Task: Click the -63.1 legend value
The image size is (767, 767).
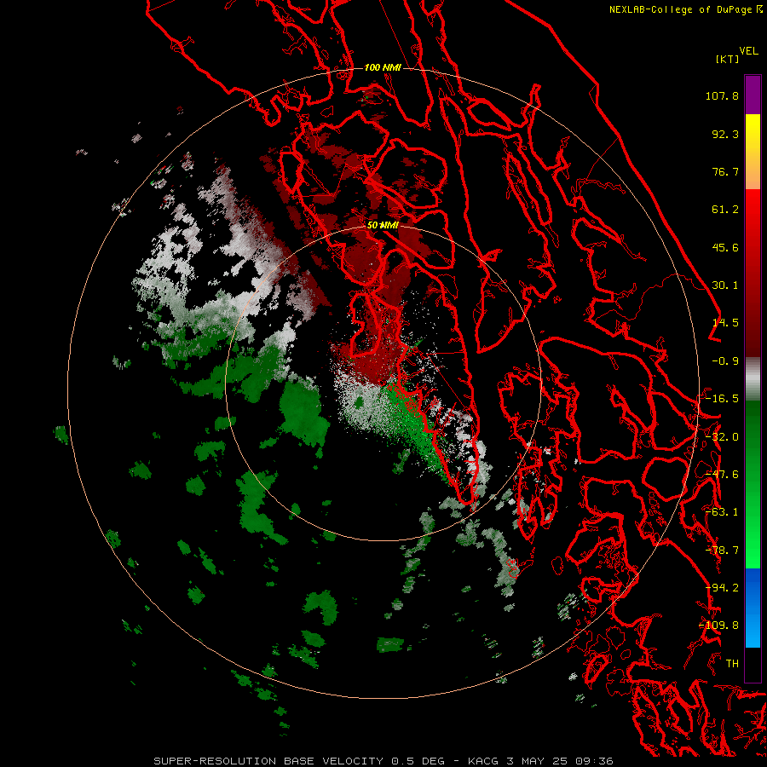Action: 722,512
